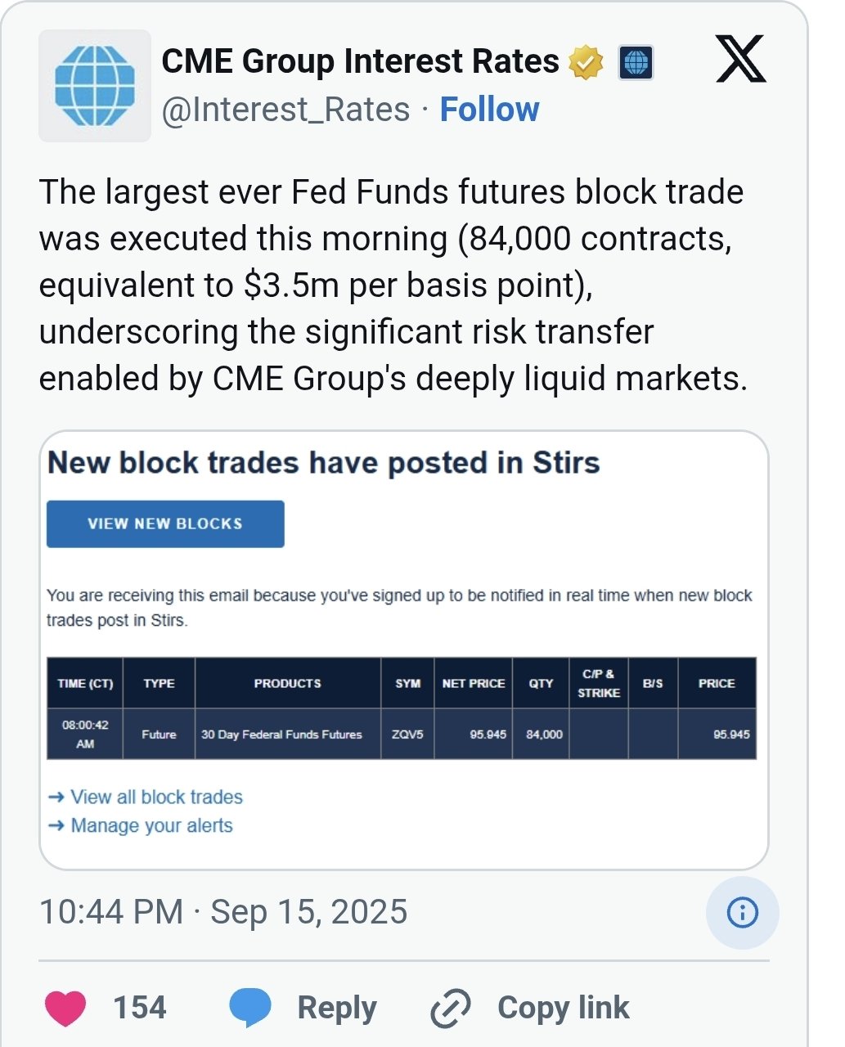Tap the blue reply speech bubble icon
Image resolution: width=845 pixels, height=1047 pixels.
pyautogui.click(x=250, y=1008)
